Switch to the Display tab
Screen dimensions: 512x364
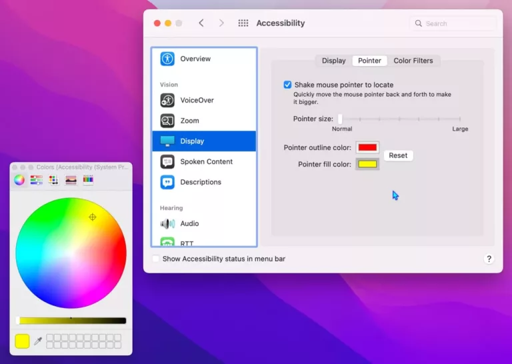(334, 61)
